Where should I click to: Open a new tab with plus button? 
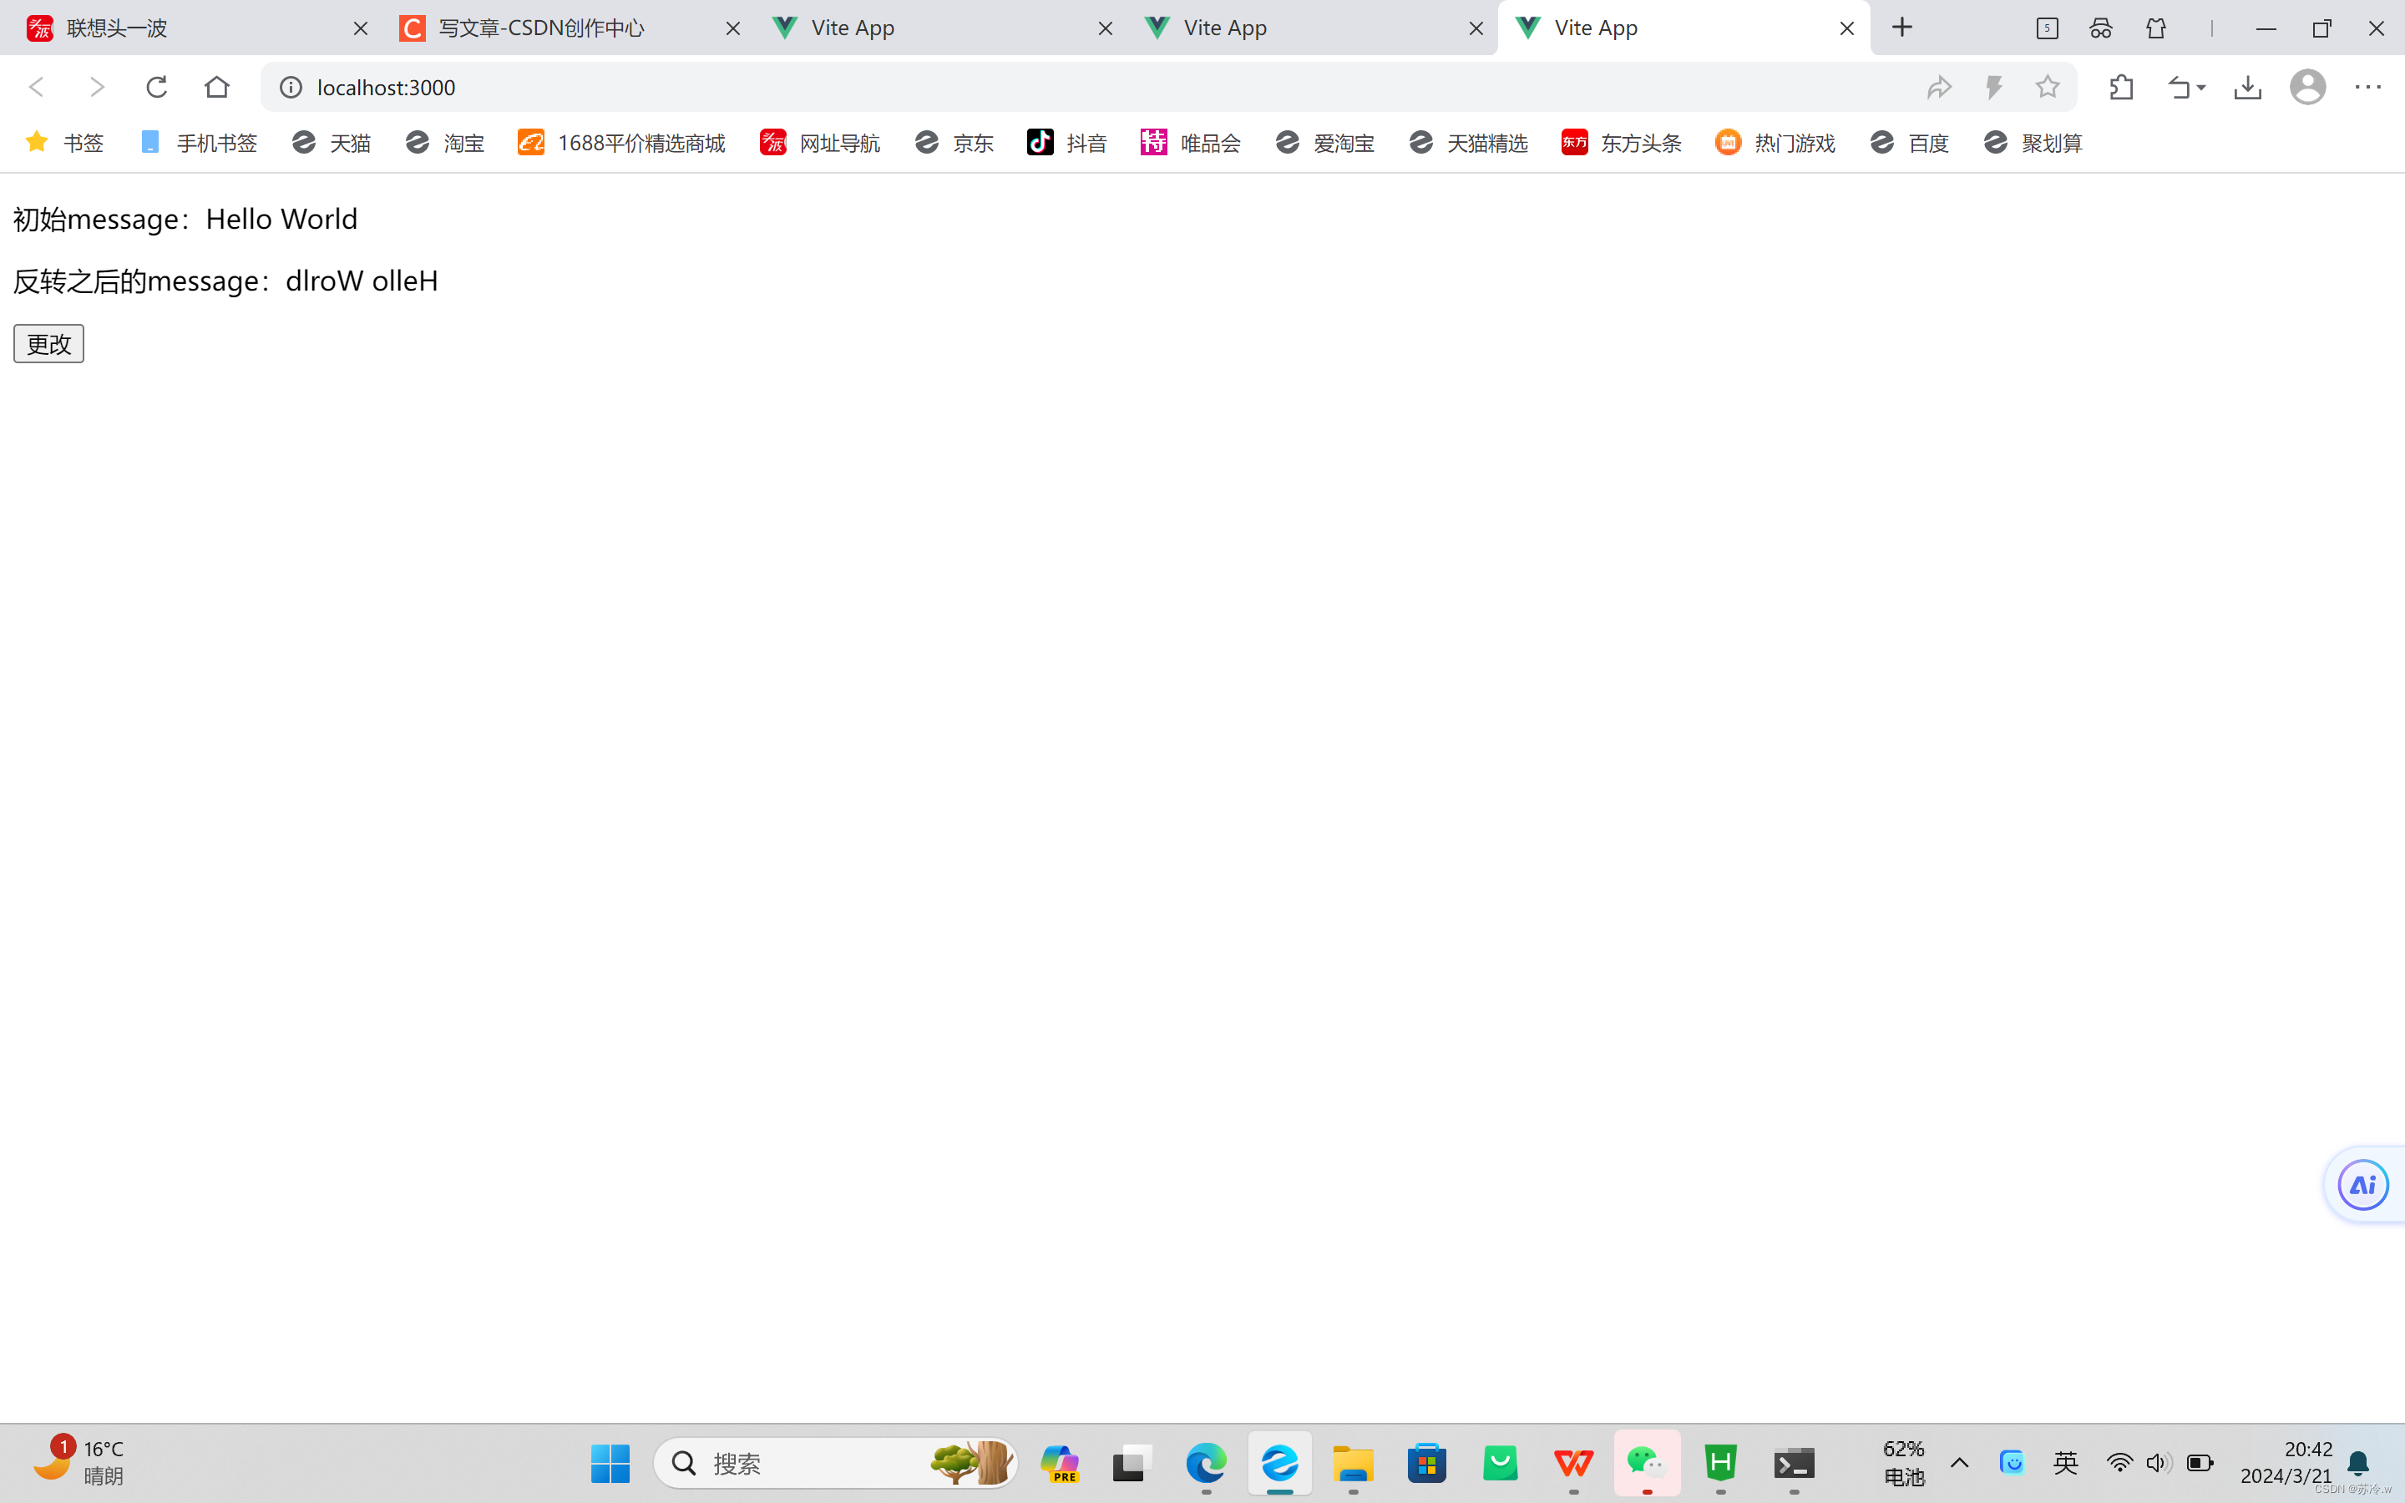(x=1902, y=28)
